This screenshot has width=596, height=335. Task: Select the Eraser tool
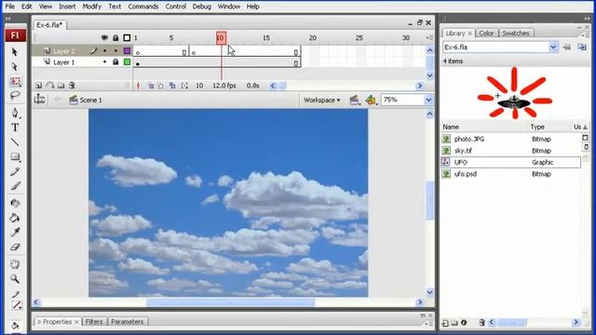pos(15,248)
